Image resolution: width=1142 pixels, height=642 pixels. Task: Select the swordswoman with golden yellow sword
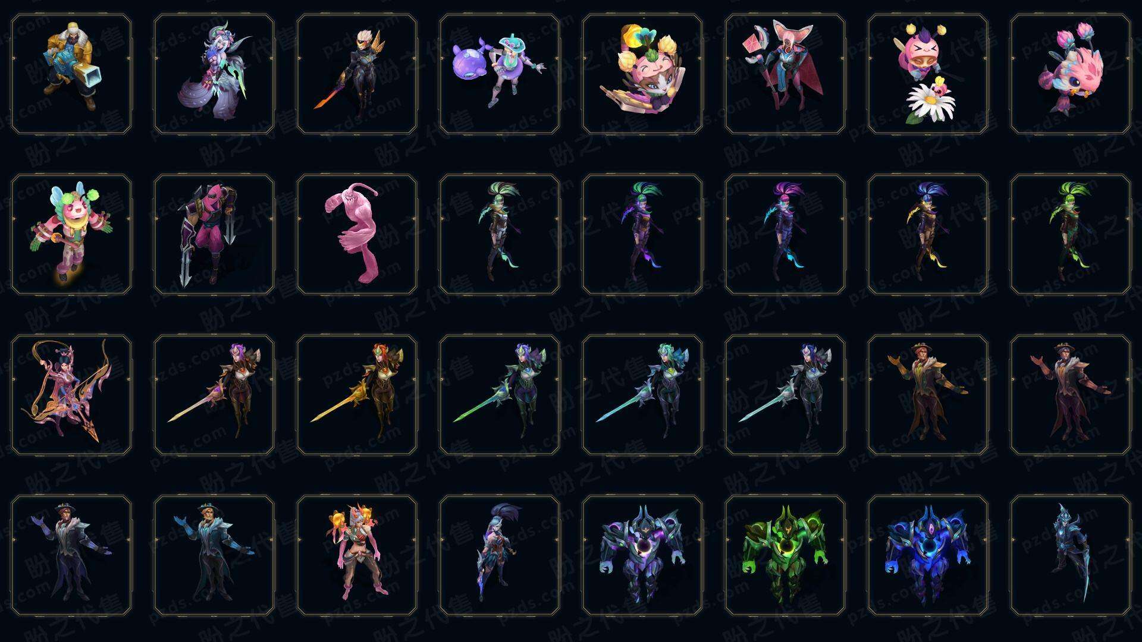[x=357, y=395]
